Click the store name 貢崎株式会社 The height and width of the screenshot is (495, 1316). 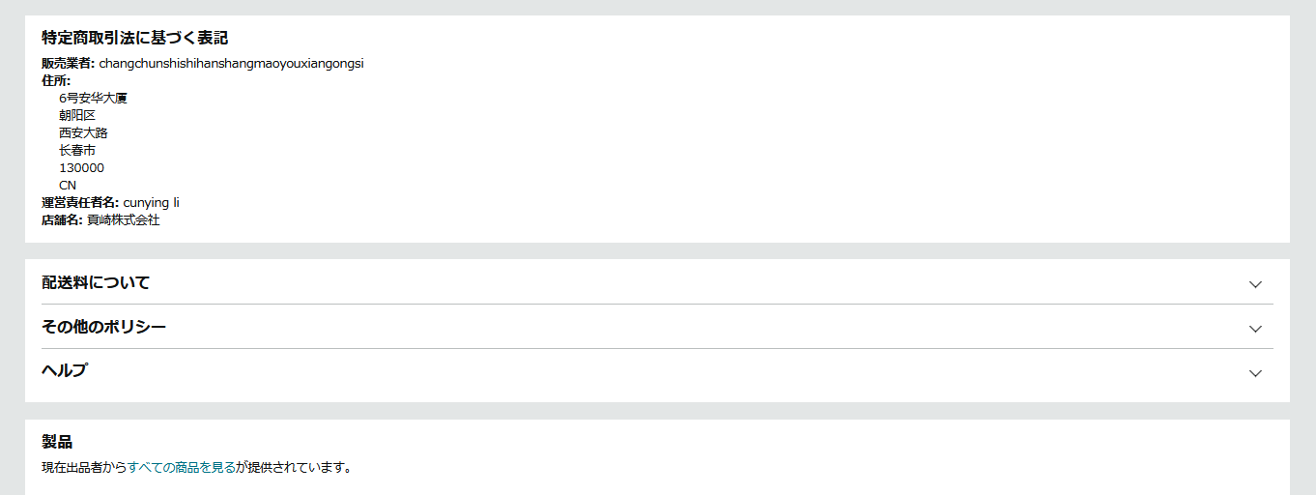pyautogui.click(x=123, y=220)
